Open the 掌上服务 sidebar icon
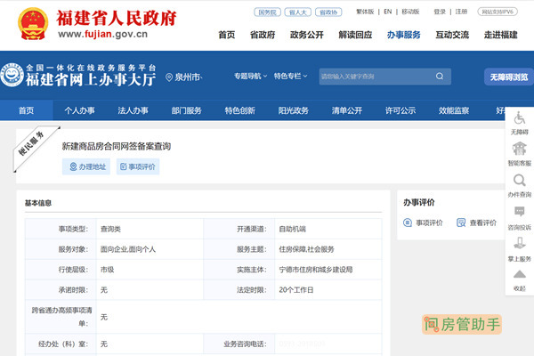This screenshot has height=356, width=534. (520, 243)
